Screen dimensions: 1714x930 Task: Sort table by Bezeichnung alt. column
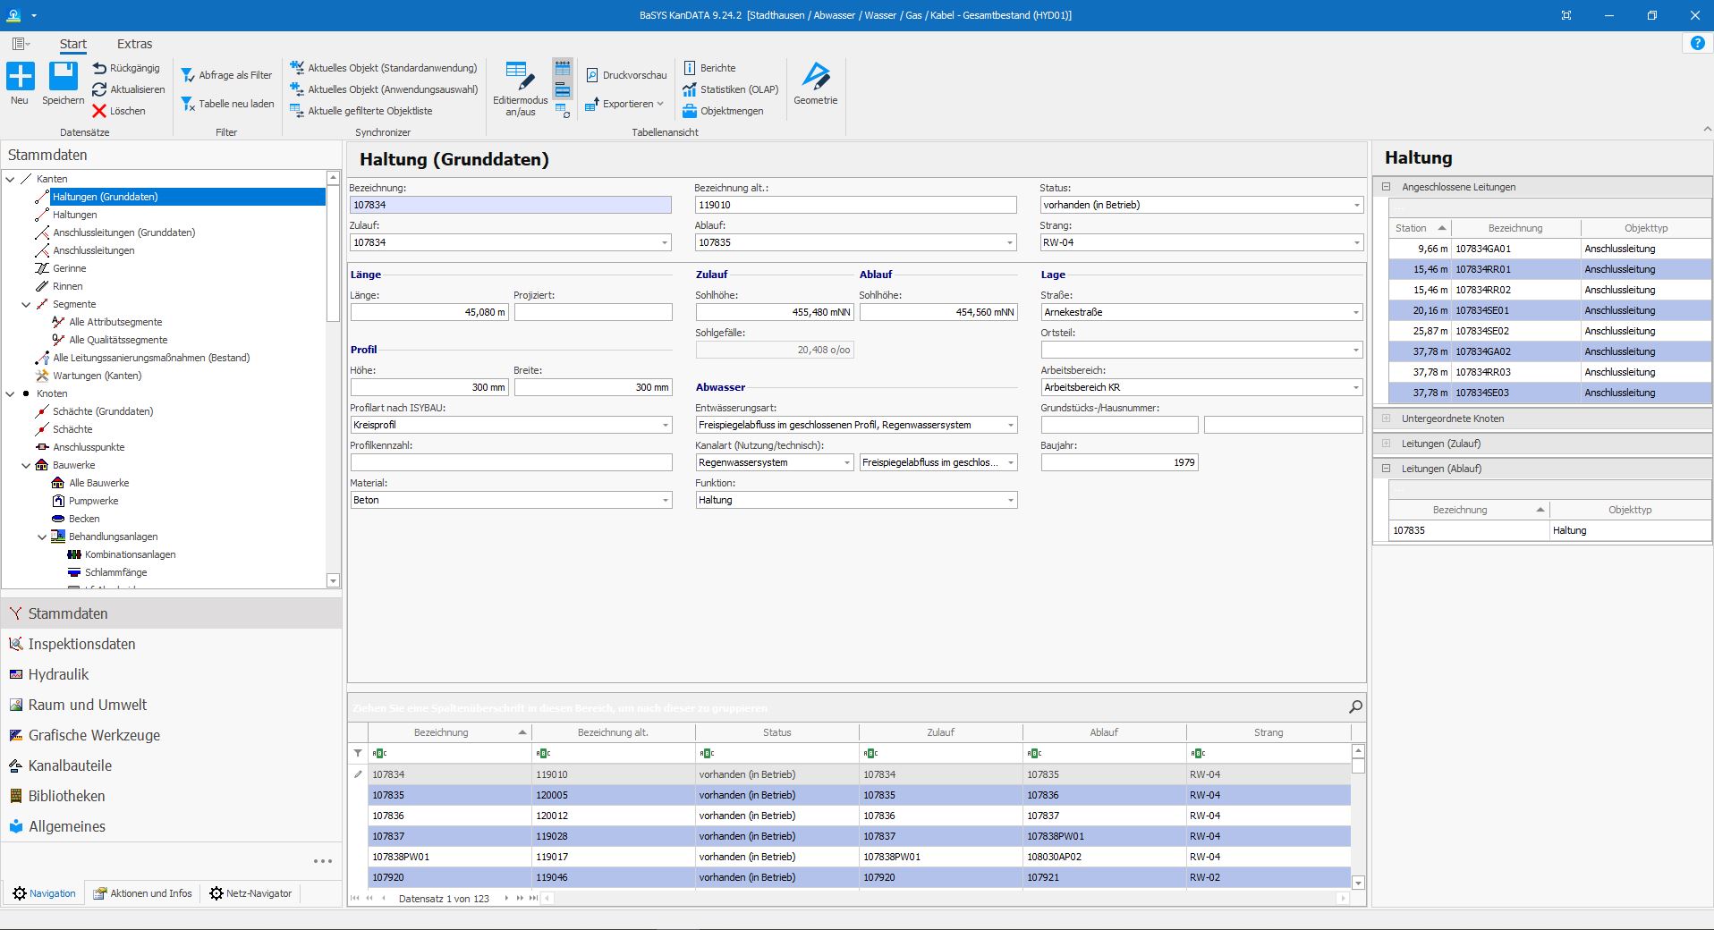point(613,732)
